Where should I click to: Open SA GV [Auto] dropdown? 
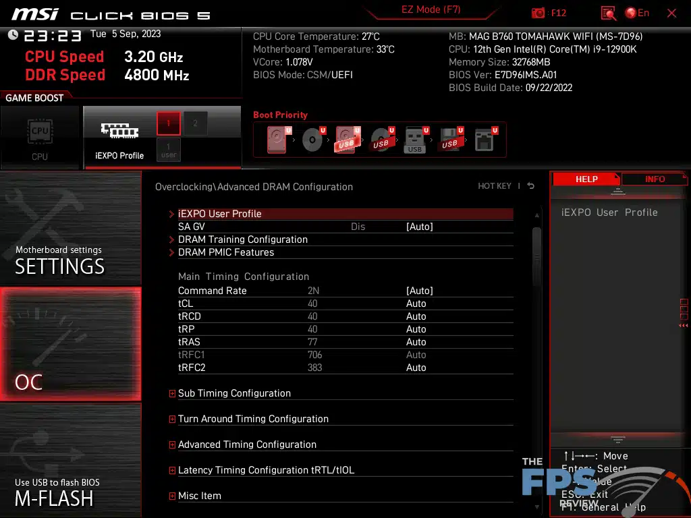pos(420,227)
